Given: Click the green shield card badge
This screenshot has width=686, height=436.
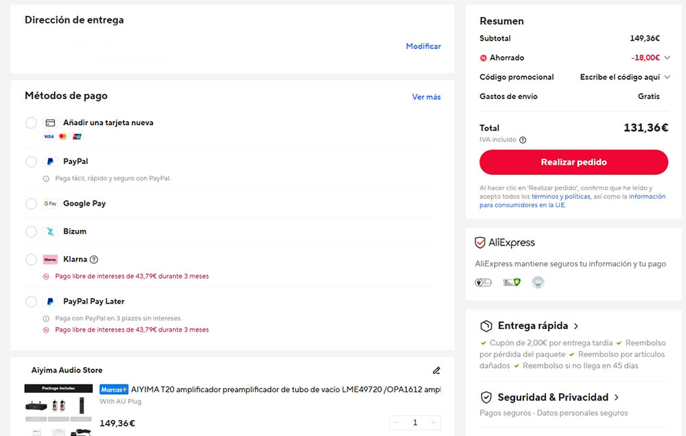Looking at the screenshot, I should 512,283.
